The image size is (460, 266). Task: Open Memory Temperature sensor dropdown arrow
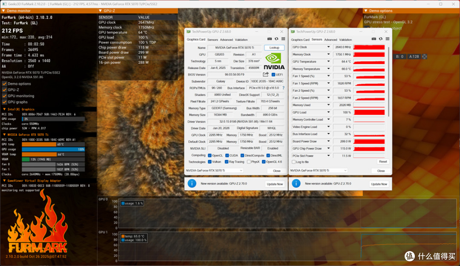point(328,69)
